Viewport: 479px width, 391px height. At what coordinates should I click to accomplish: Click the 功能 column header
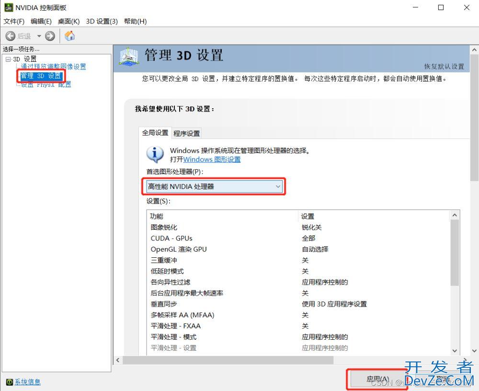click(x=222, y=216)
